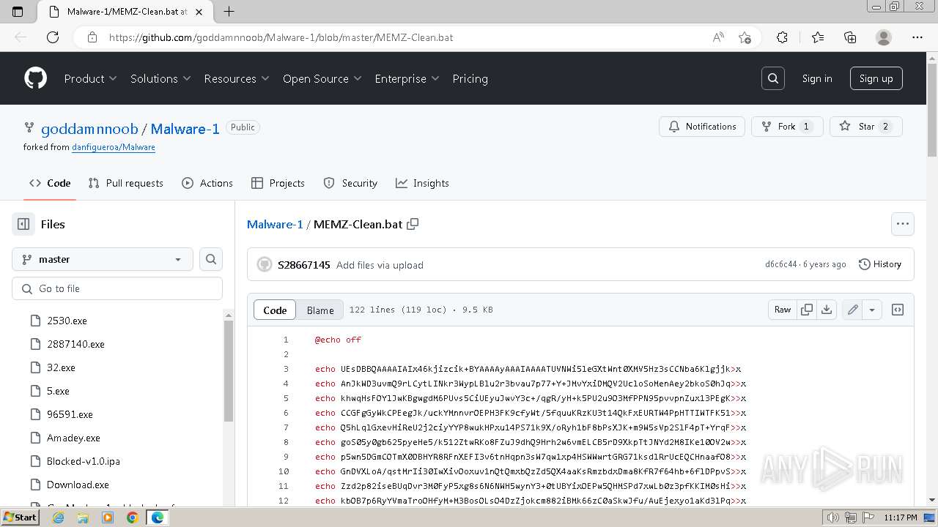Open the more file actions ellipsis

tap(902, 224)
